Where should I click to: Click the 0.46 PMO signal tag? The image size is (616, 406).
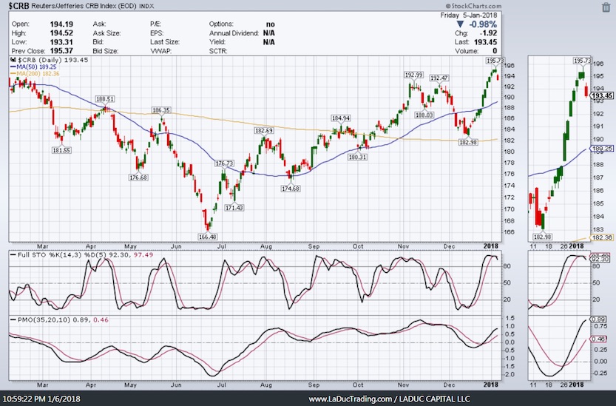pos(598,339)
